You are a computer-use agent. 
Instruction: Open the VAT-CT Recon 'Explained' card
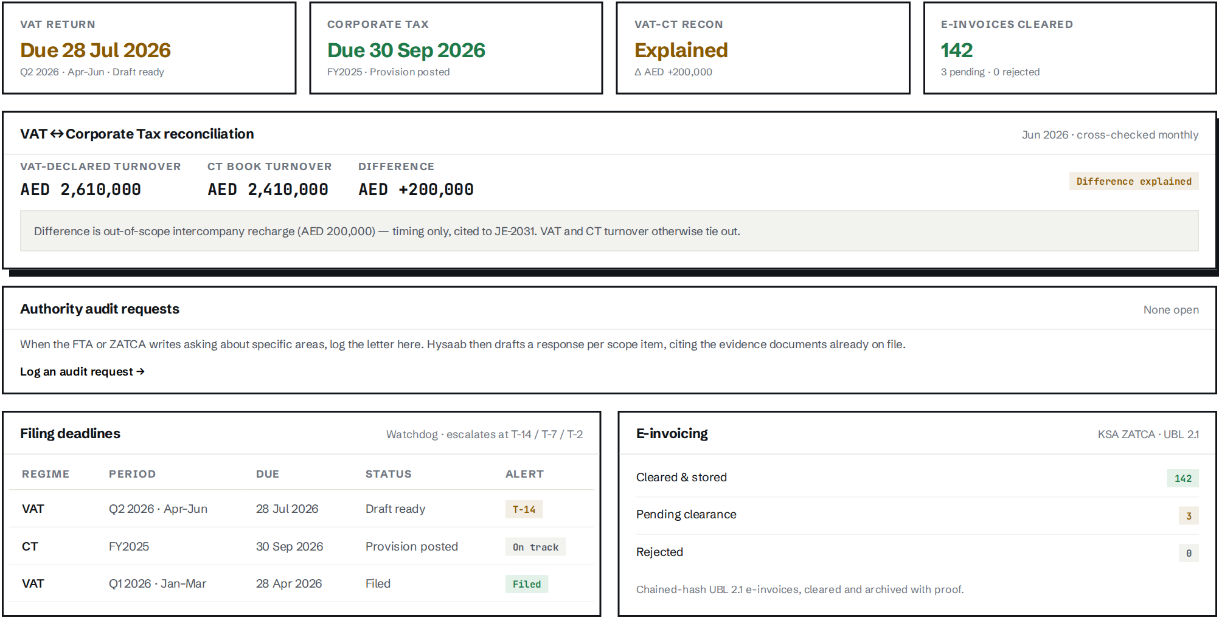point(763,48)
